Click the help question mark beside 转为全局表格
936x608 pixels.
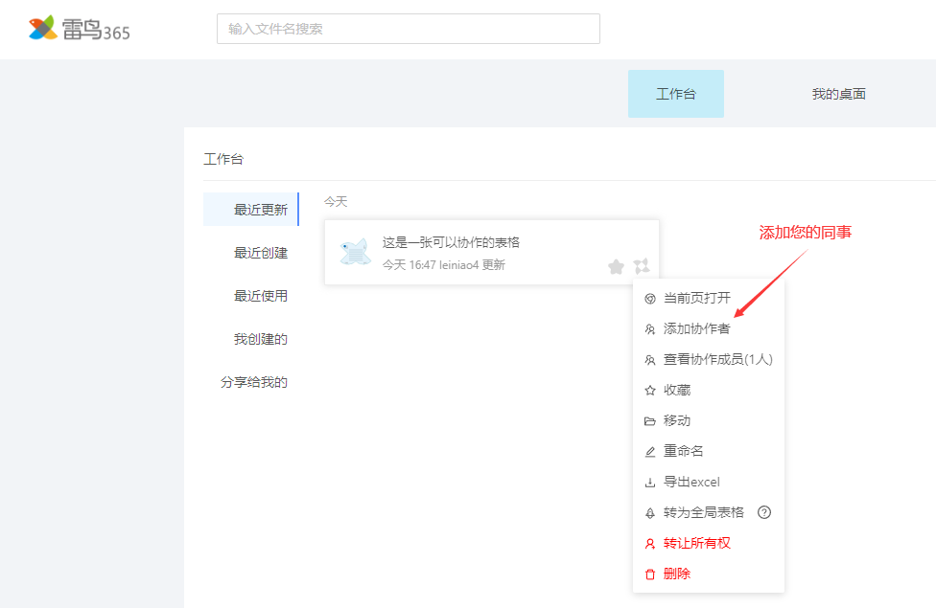coord(764,512)
